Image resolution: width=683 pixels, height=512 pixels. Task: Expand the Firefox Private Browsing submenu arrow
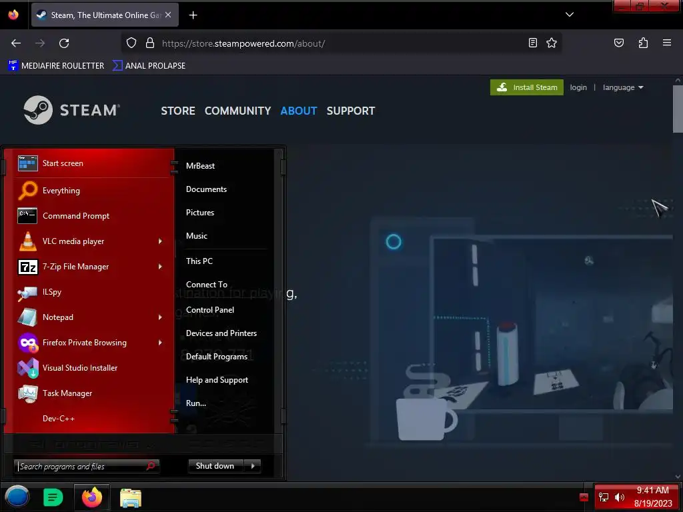(x=160, y=343)
